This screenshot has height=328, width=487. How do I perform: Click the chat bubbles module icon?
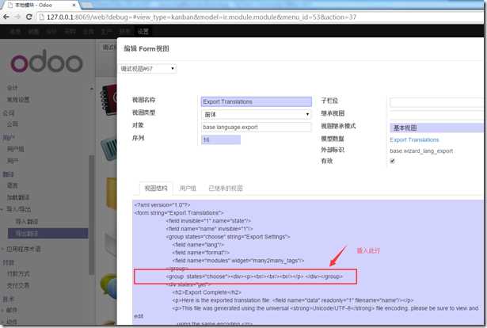click(x=108, y=286)
